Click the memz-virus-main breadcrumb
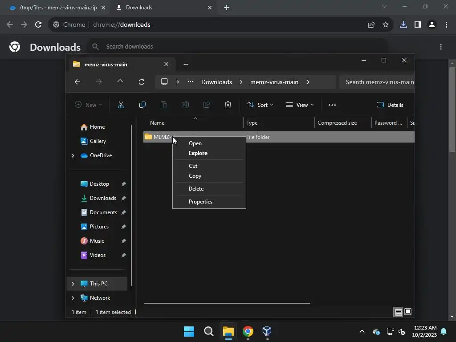456x342 pixels. (x=274, y=82)
